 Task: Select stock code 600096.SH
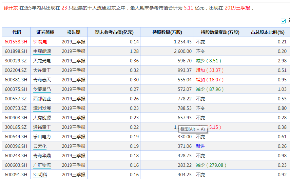[16, 146]
